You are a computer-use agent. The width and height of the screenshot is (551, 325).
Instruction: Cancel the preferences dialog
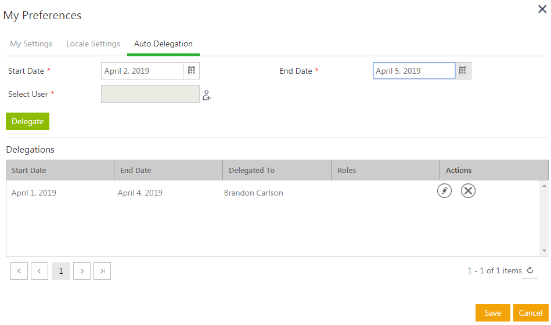(530, 313)
